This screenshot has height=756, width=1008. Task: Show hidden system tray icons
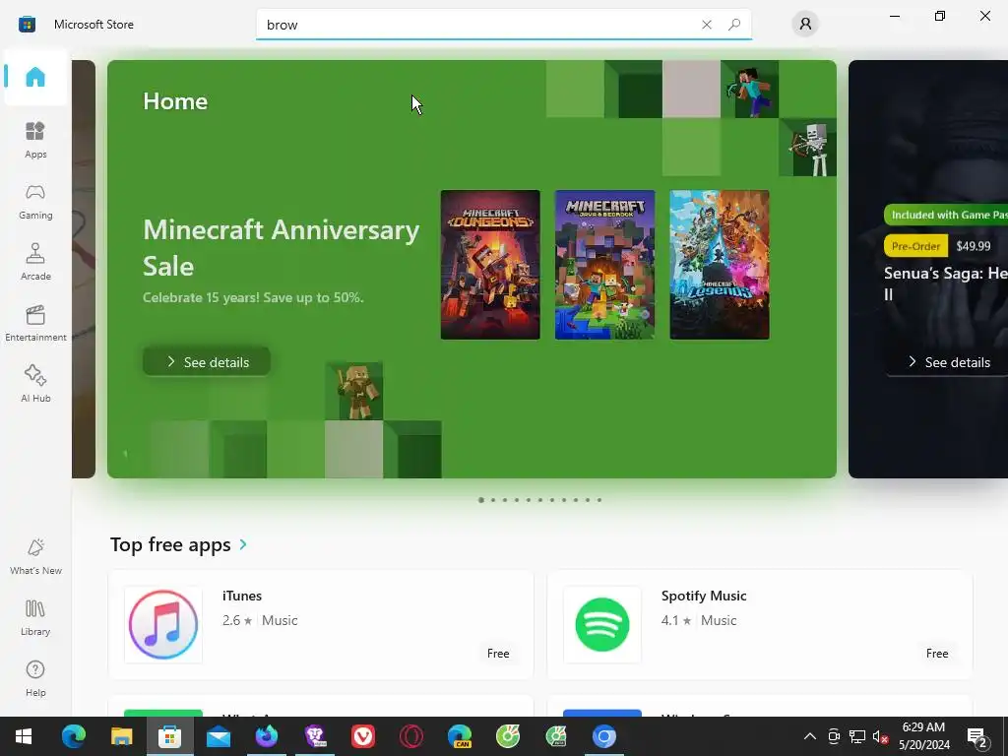[810, 736]
